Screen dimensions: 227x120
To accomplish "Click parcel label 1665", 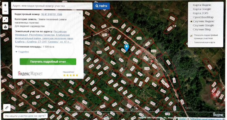I will click(32, 82).
